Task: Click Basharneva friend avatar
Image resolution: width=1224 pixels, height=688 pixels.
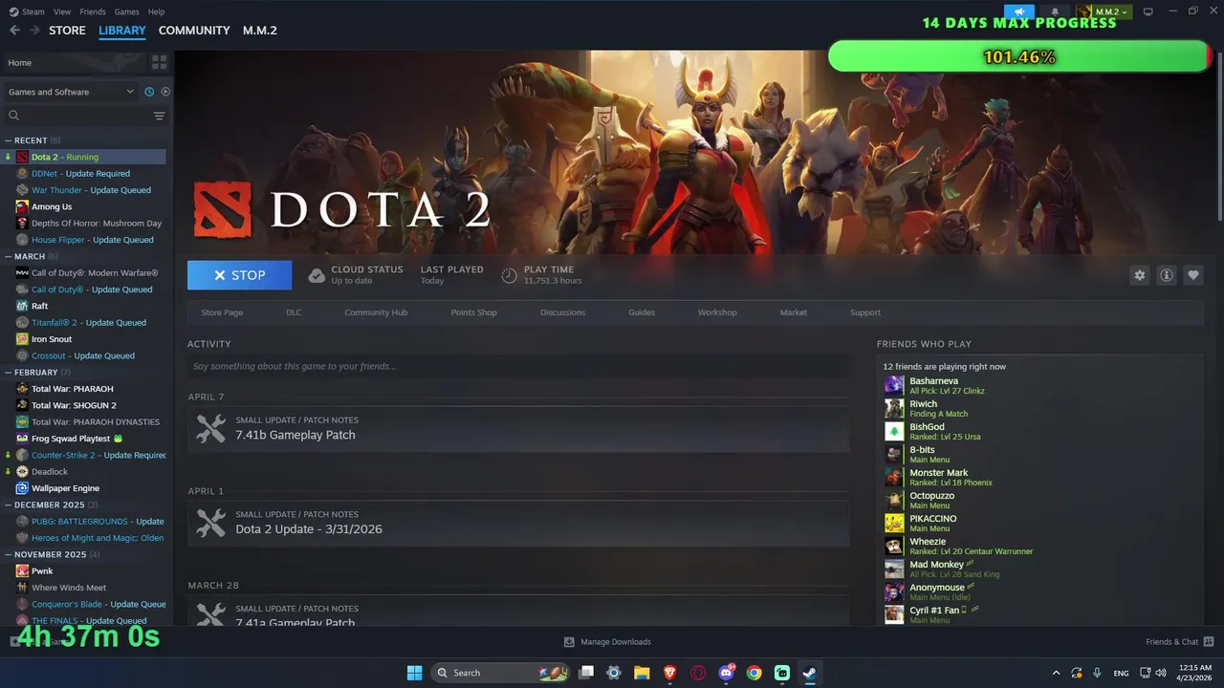Action: pyautogui.click(x=894, y=385)
